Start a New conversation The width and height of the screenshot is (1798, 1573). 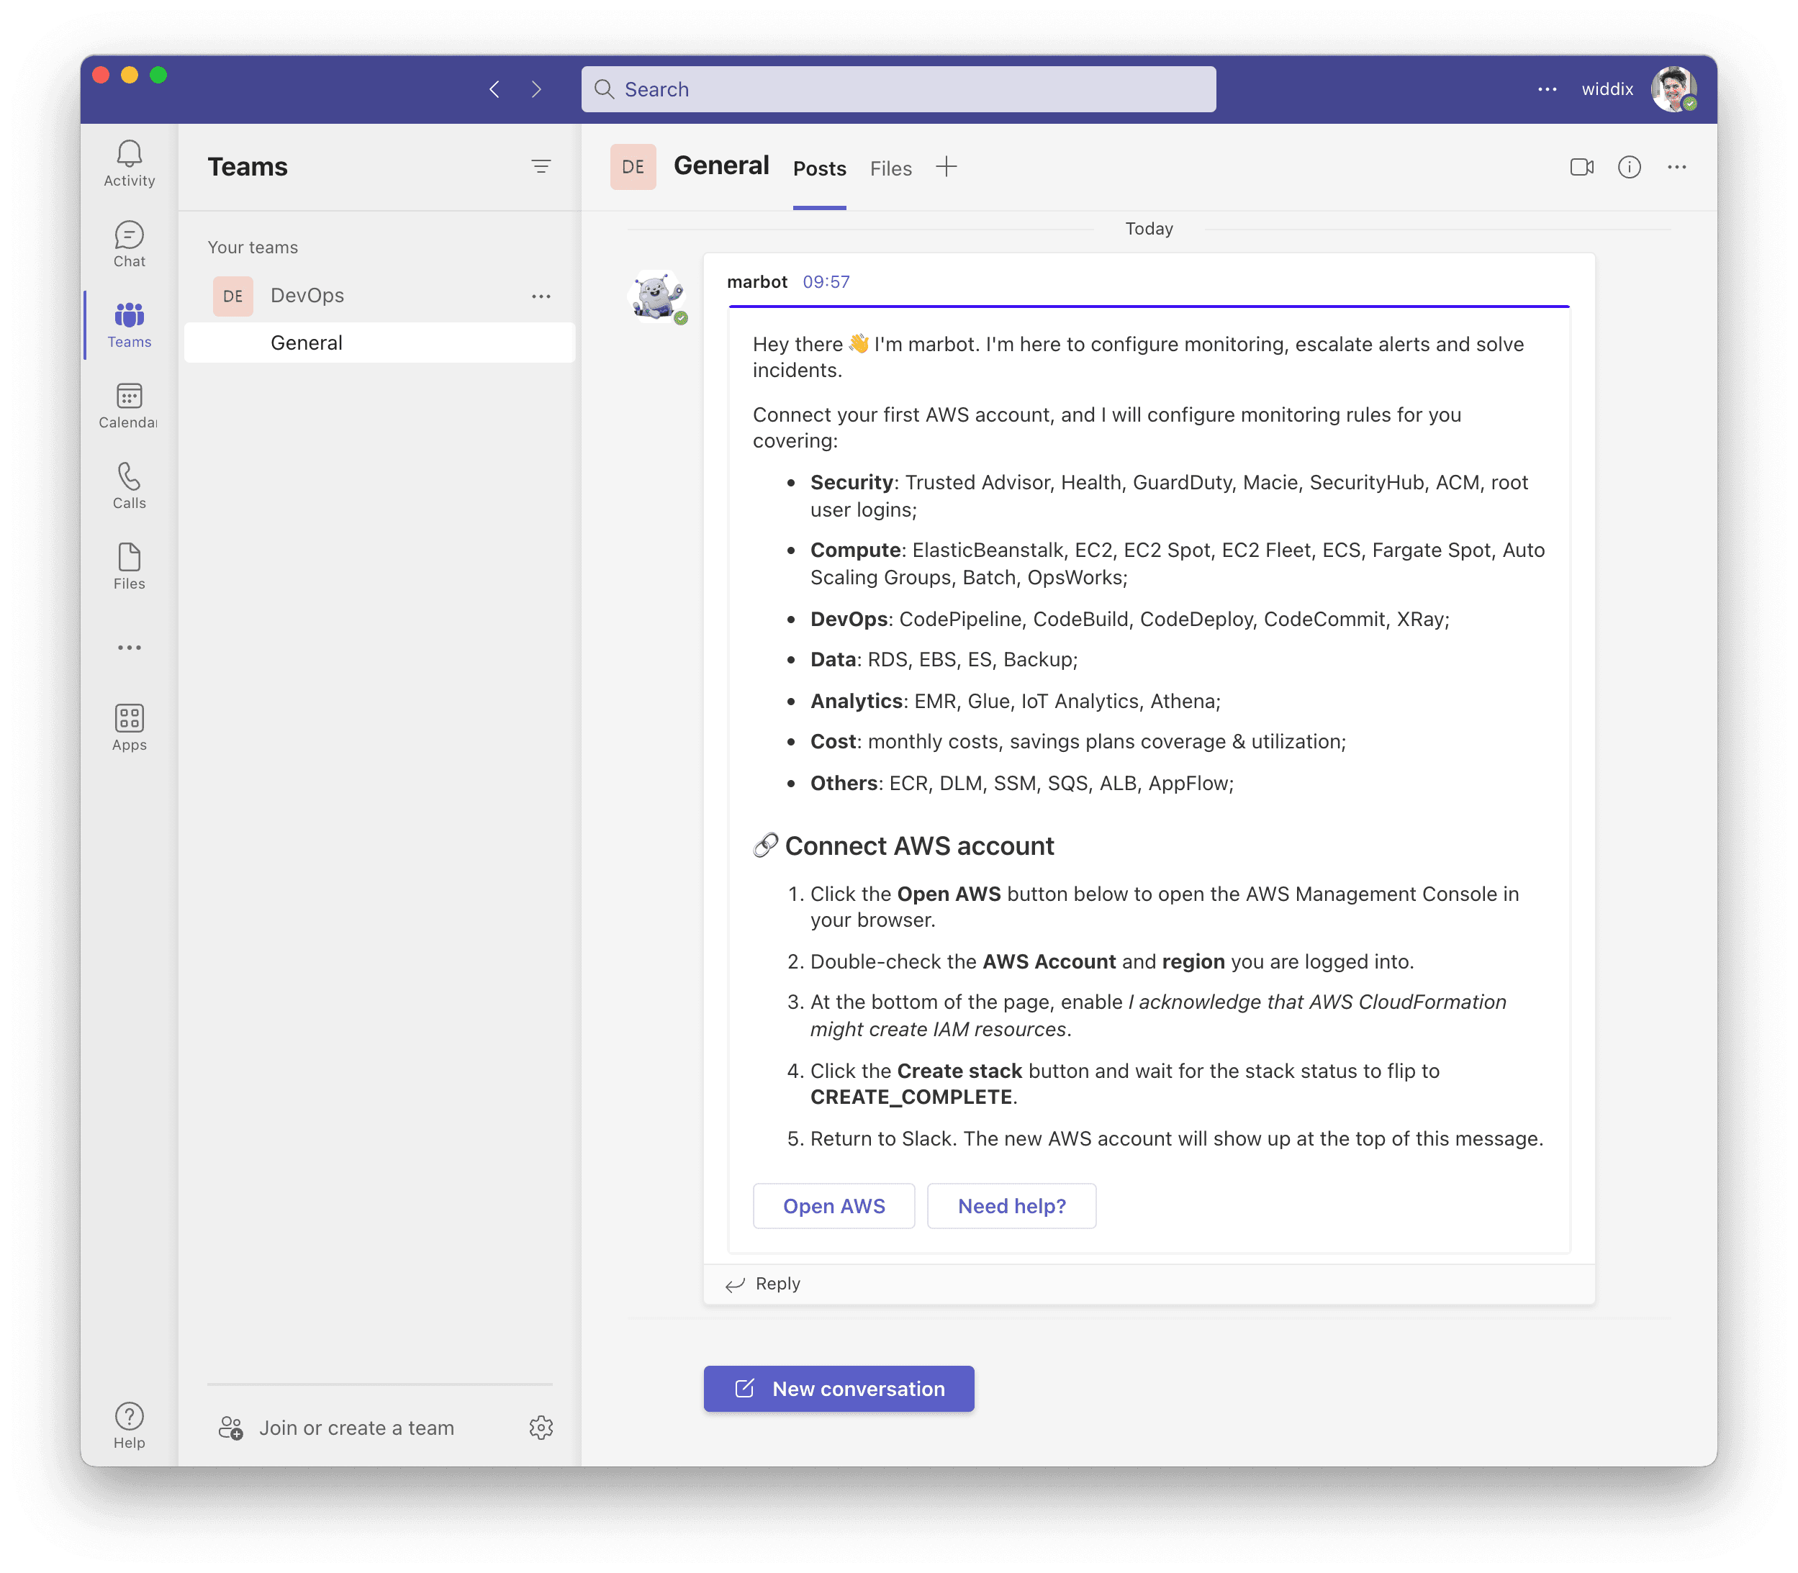click(x=839, y=1389)
